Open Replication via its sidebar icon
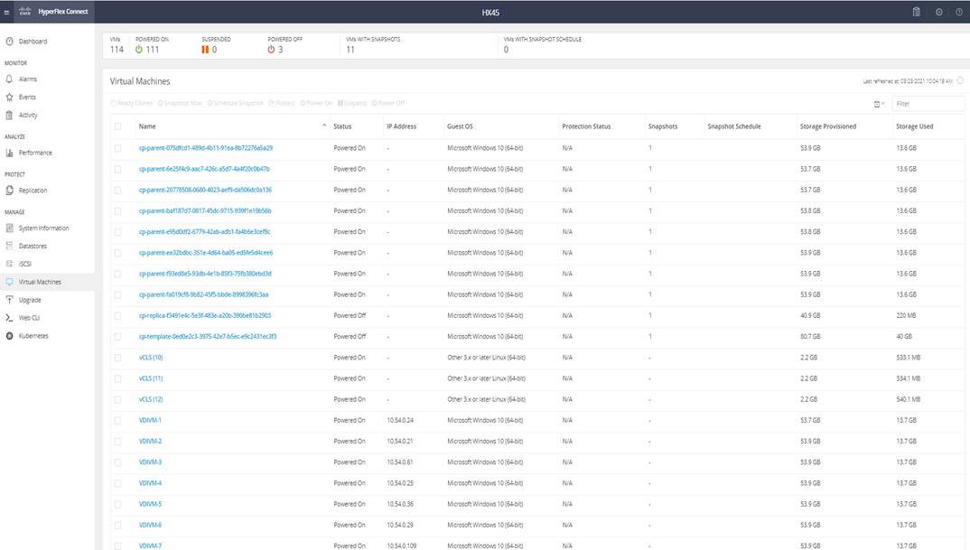970x550 pixels. pos(9,191)
